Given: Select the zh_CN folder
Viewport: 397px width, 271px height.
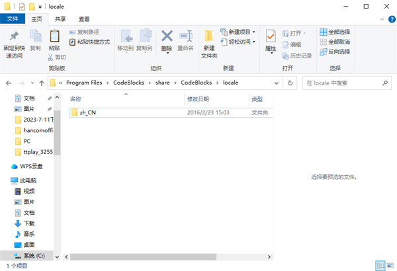Looking at the screenshot, I should tap(171, 112).
